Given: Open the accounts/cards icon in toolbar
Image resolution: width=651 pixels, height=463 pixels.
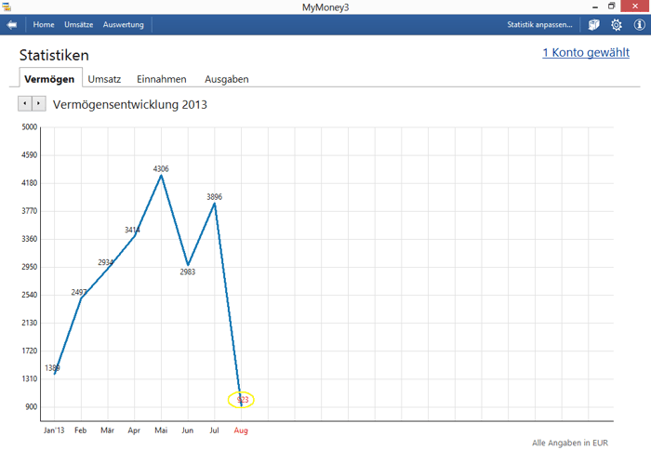Looking at the screenshot, I should (594, 25).
